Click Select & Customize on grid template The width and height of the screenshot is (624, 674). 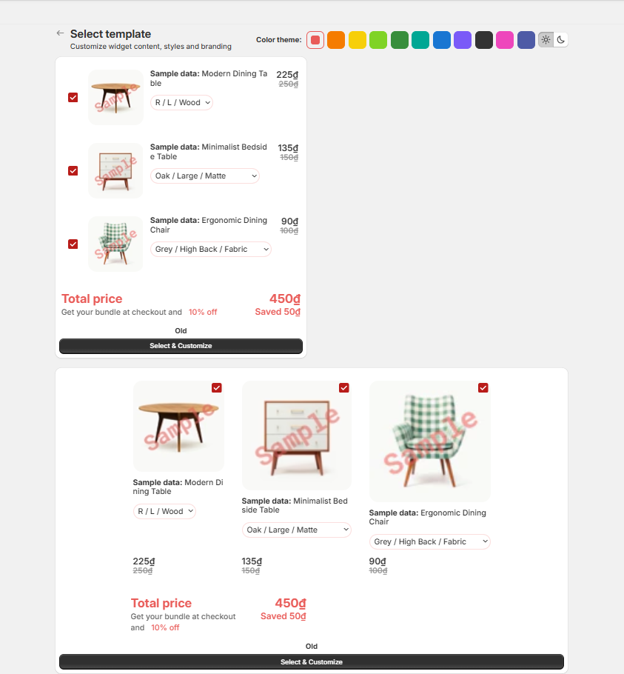tap(312, 662)
